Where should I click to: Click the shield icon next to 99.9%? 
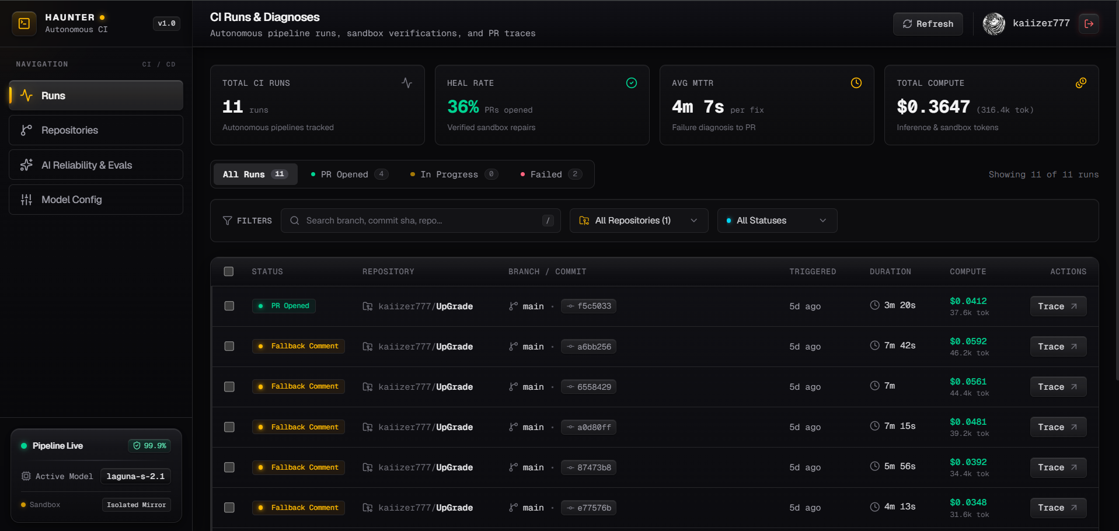(x=137, y=446)
